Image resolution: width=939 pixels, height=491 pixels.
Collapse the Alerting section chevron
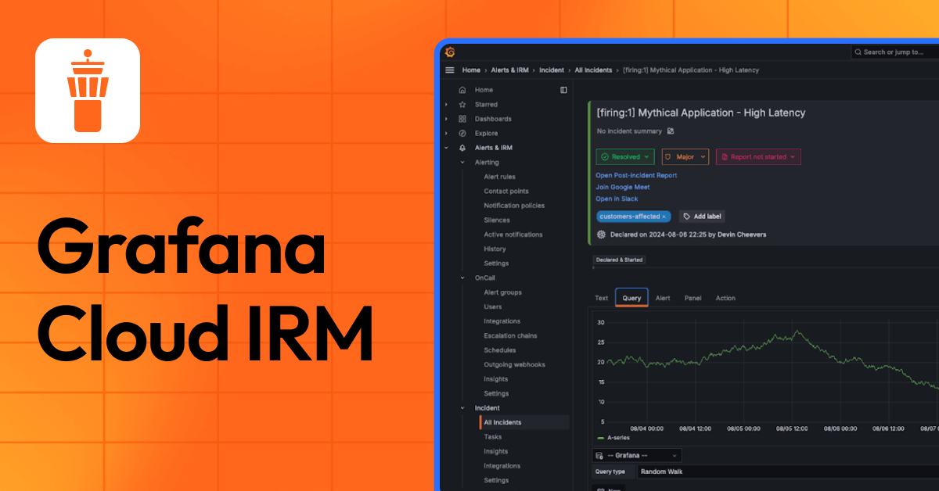pos(462,162)
